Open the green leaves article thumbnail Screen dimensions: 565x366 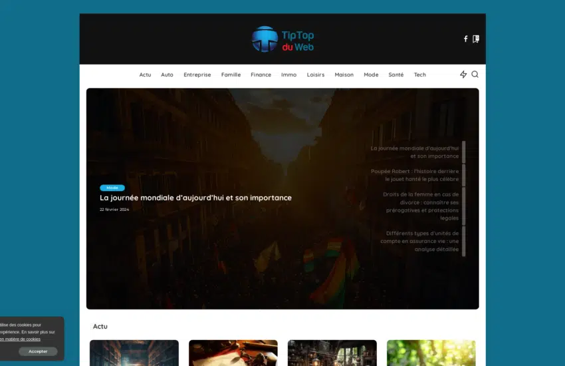(431, 353)
